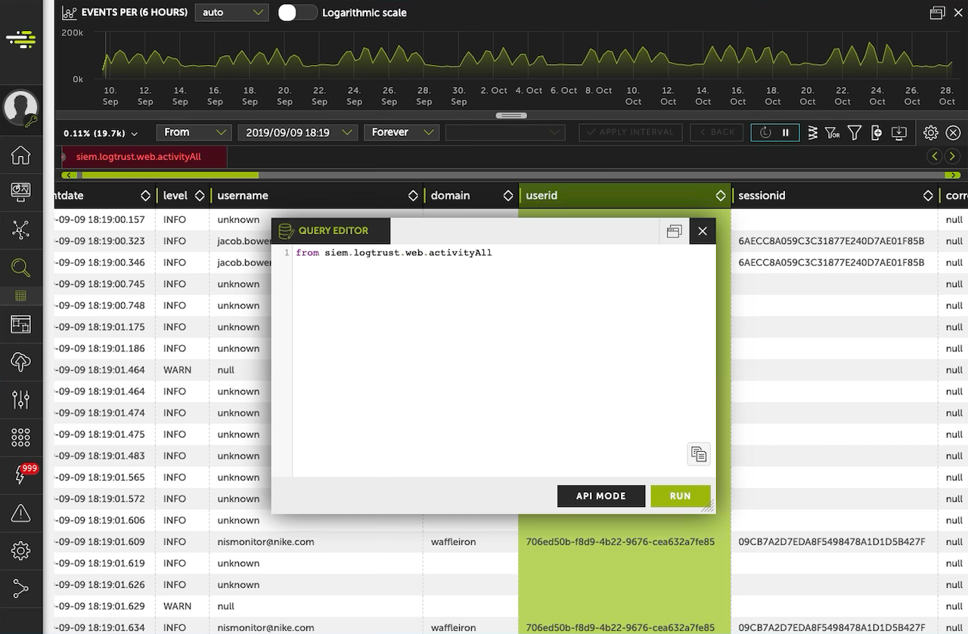The image size is (968, 634).
Task: Open the OR filter tool in the toolbar
Action: coord(833,133)
